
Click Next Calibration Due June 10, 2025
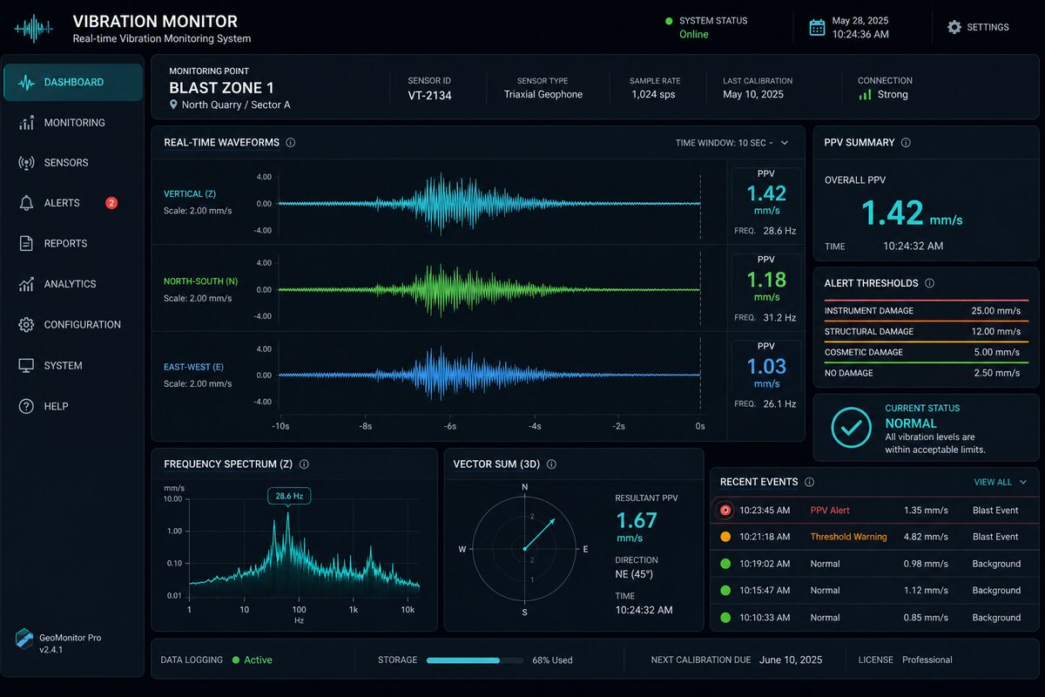[x=737, y=660]
